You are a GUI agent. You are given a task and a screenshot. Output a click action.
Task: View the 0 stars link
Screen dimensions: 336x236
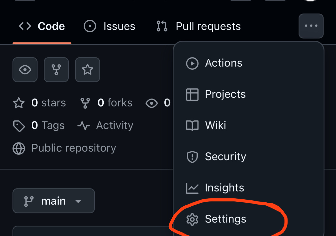pyautogui.click(x=39, y=103)
